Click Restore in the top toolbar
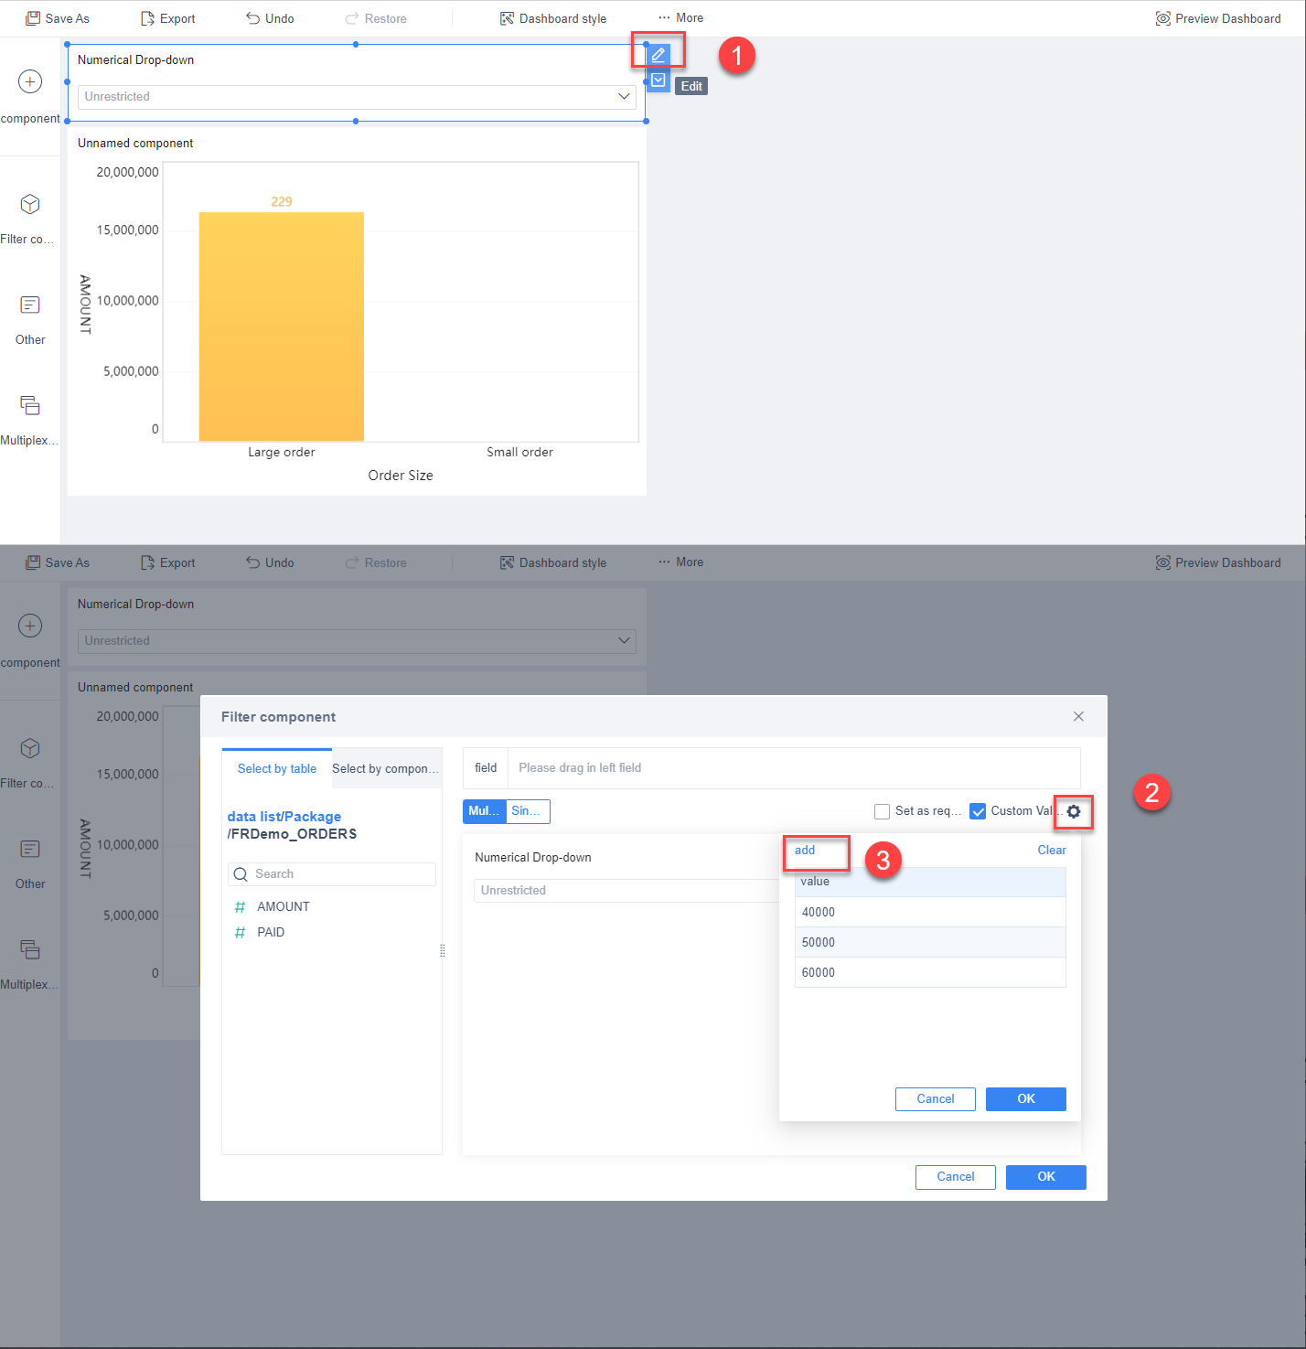 [376, 18]
